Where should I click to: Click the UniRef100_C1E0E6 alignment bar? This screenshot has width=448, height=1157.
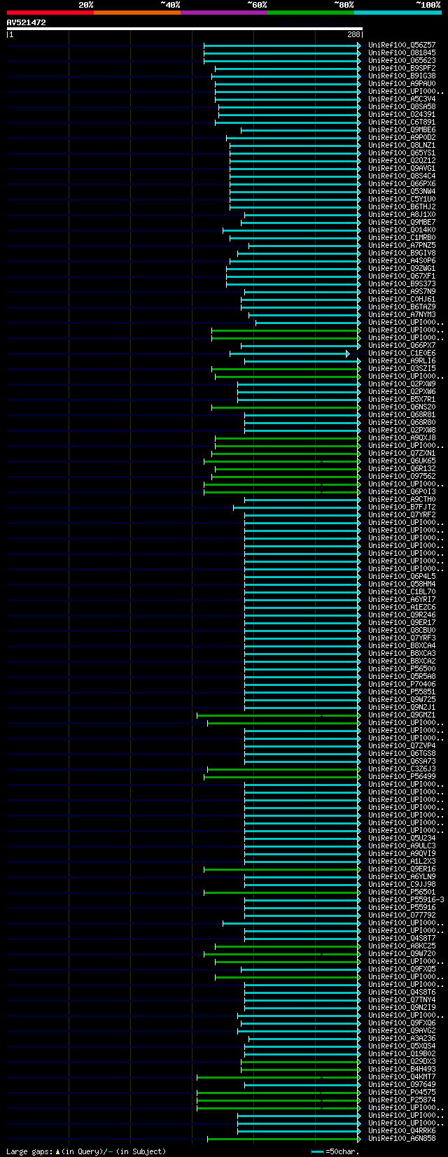tap(289, 353)
